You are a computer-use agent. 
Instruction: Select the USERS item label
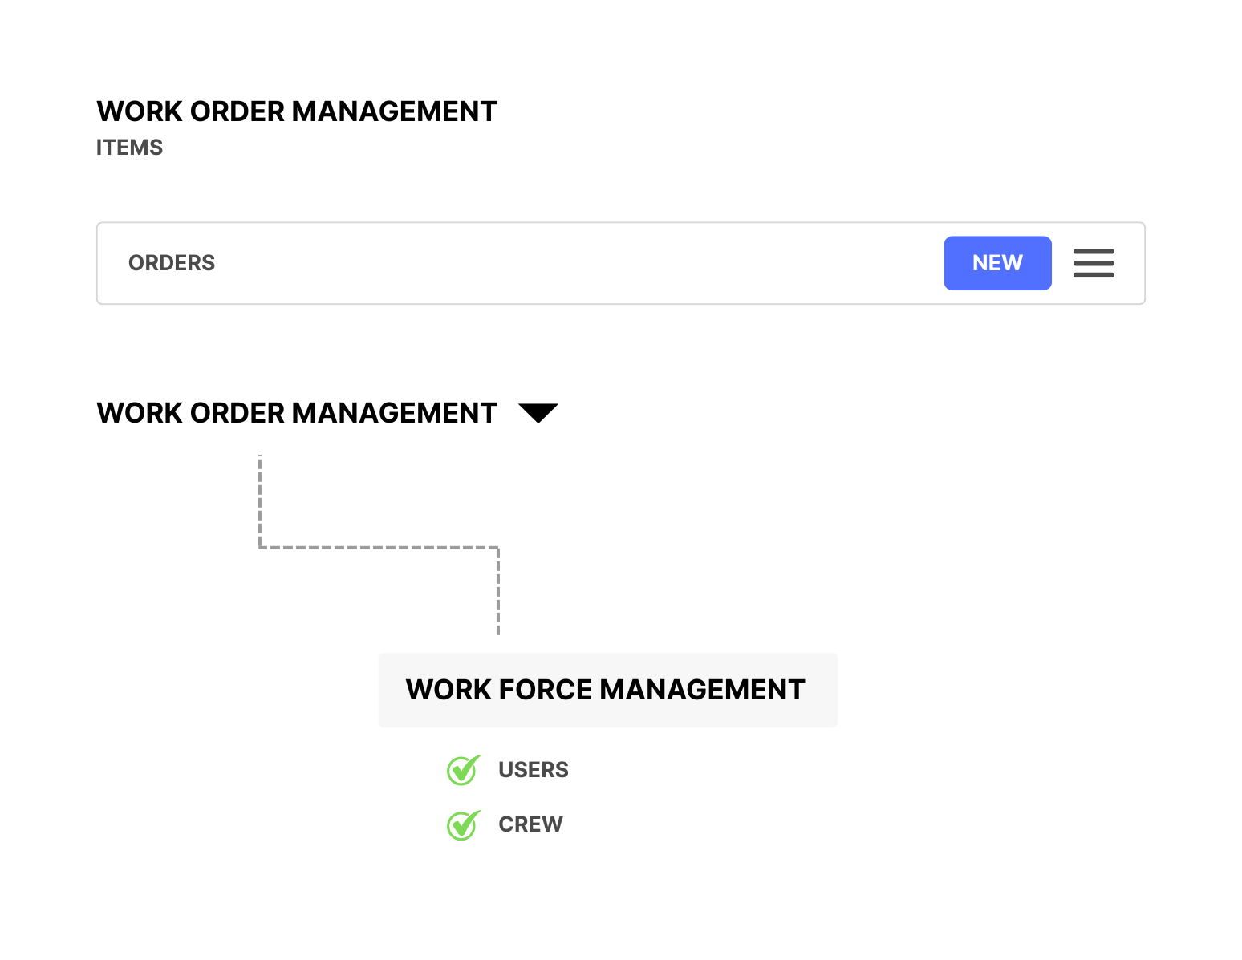click(x=533, y=770)
